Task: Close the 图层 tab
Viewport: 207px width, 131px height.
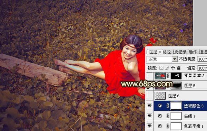Action: [160, 52]
